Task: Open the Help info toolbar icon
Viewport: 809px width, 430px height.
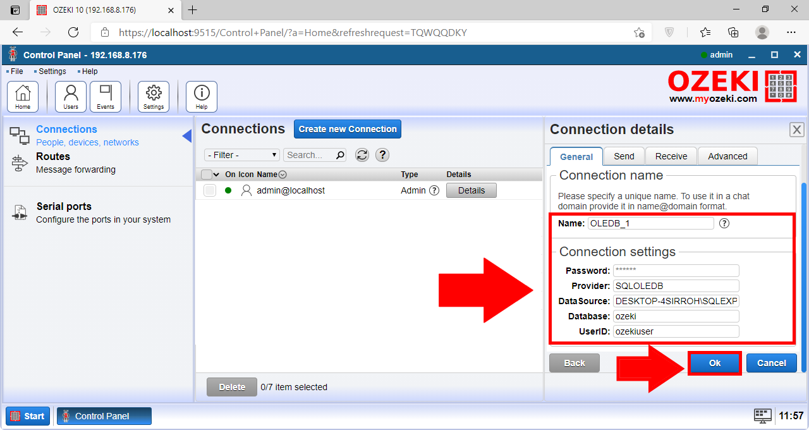Action: [x=202, y=97]
